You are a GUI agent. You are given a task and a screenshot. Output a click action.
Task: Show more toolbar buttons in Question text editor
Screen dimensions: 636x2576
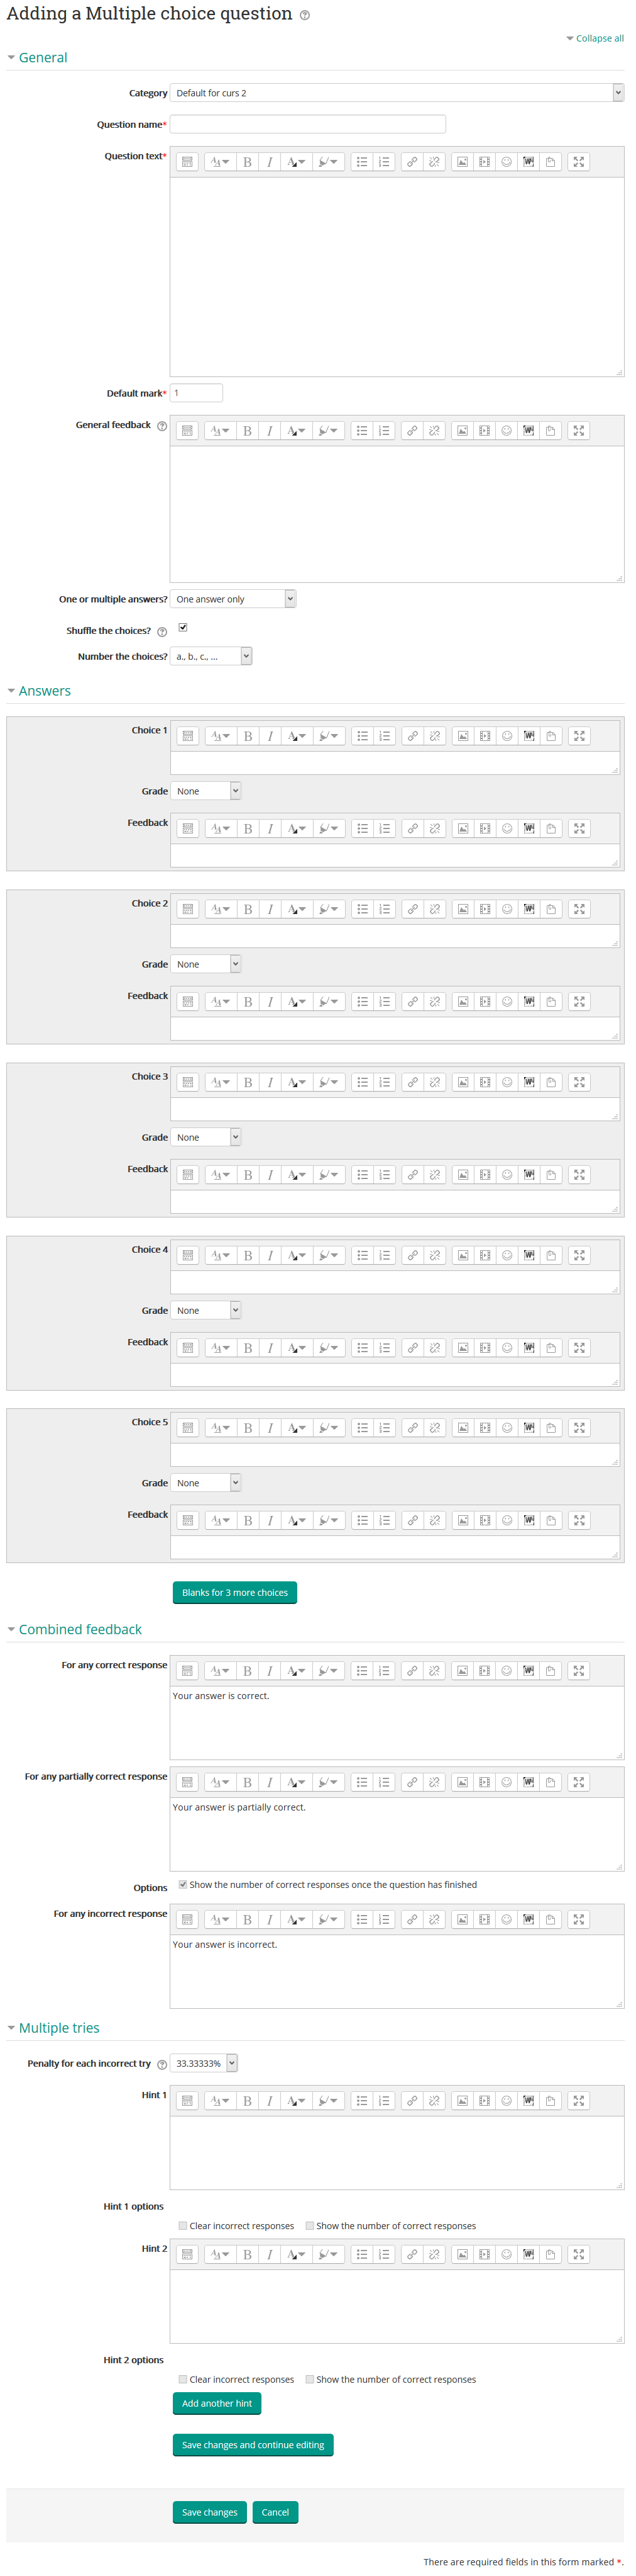187,162
